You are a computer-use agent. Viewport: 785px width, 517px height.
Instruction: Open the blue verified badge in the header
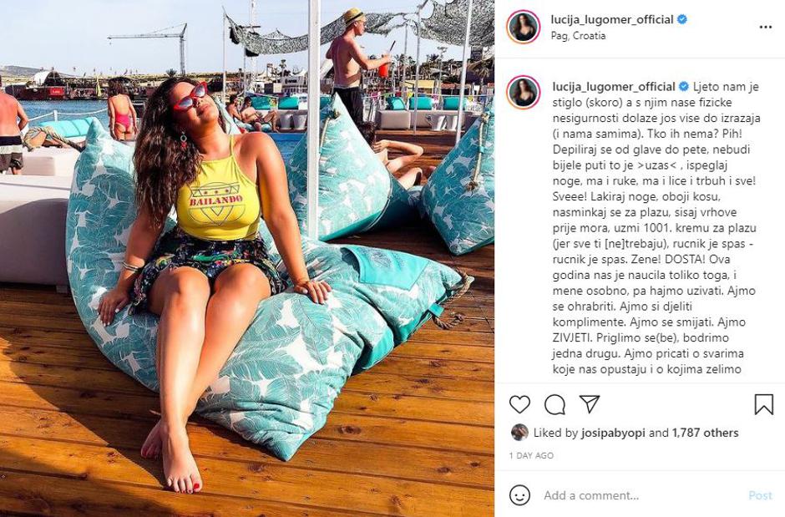point(682,19)
